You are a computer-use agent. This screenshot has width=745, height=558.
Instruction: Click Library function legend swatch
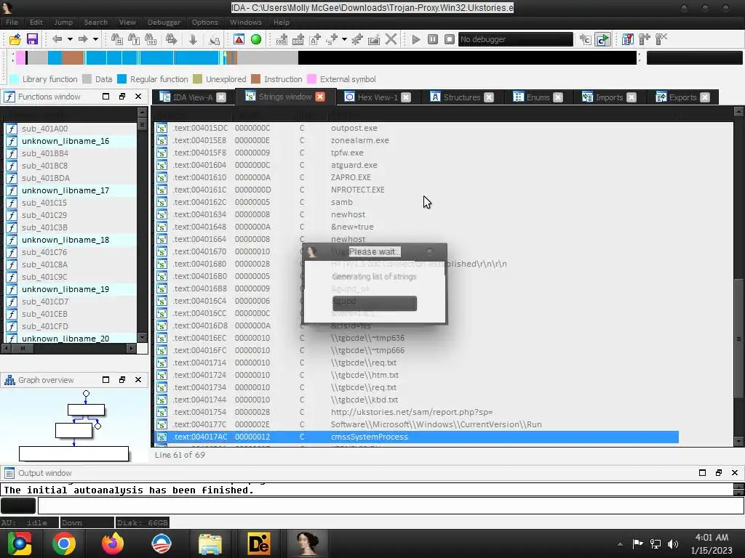(15, 79)
